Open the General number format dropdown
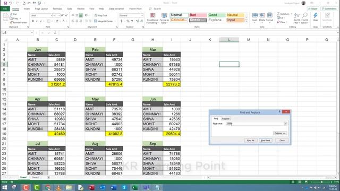 [142, 15]
